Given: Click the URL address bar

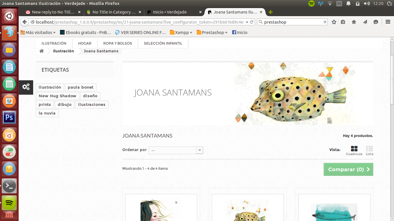Looking at the screenshot, I should [x=139, y=22].
